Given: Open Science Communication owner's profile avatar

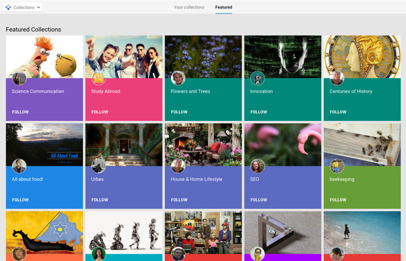Looking at the screenshot, I should (19, 78).
